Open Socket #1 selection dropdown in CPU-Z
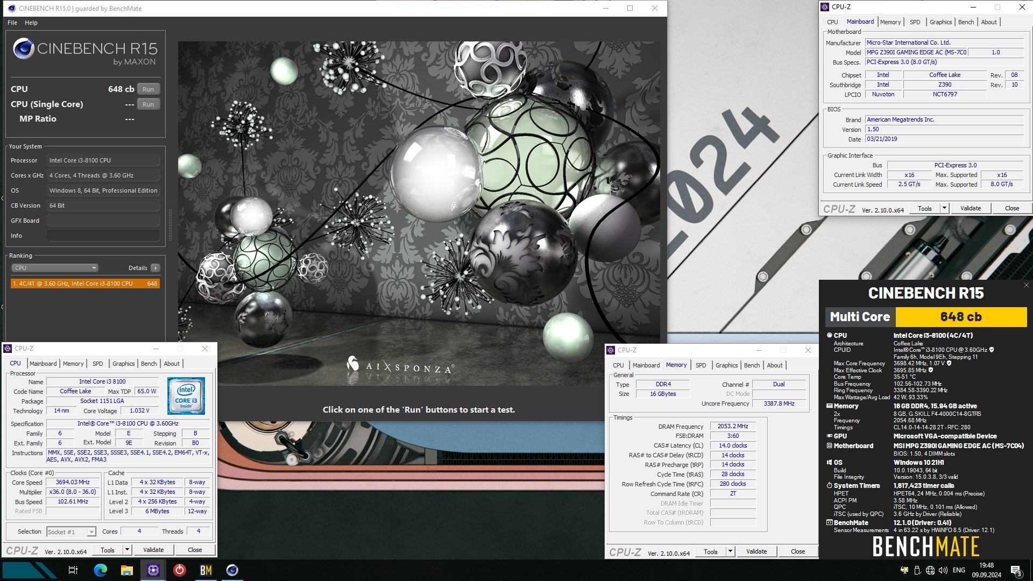The height and width of the screenshot is (581, 1033). pos(71,532)
